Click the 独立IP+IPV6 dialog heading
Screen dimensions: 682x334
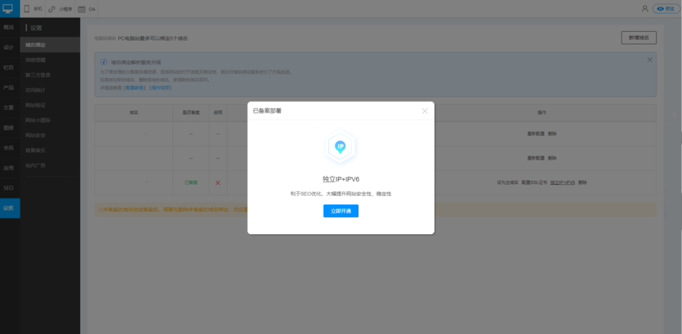tap(340, 179)
